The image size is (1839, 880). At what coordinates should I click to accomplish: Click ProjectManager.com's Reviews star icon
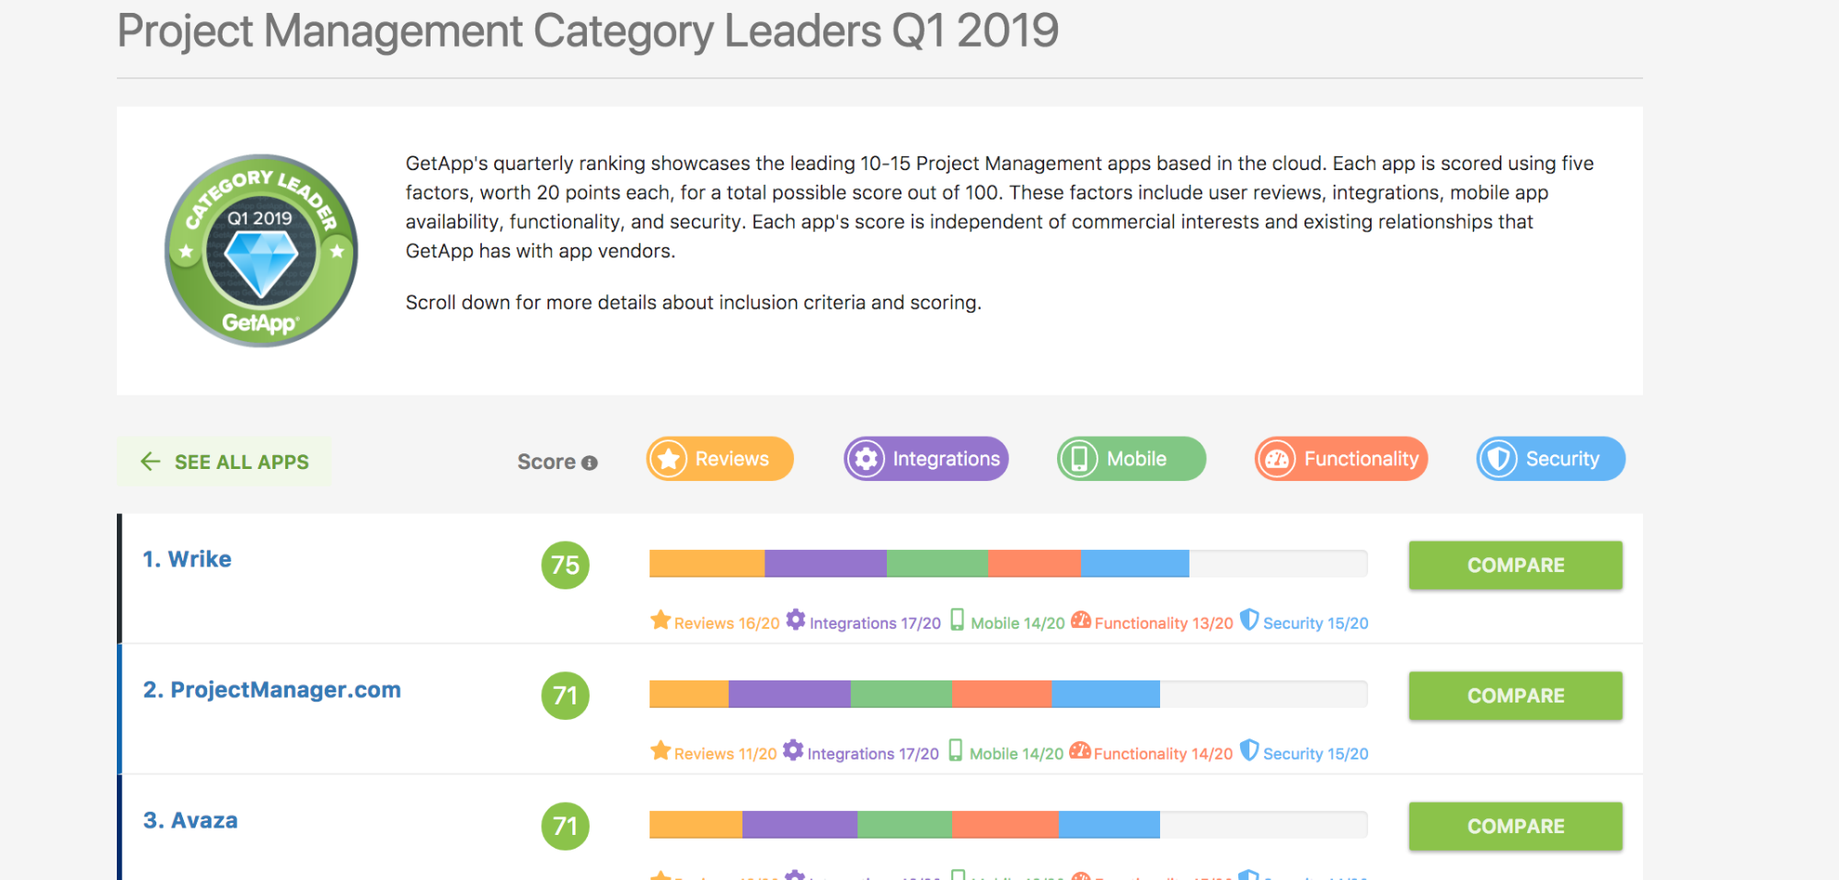[x=661, y=750]
